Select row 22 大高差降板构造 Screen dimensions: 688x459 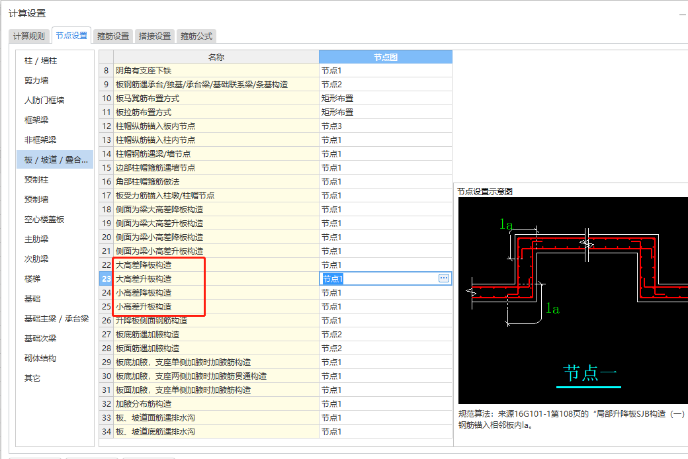click(216, 265)
